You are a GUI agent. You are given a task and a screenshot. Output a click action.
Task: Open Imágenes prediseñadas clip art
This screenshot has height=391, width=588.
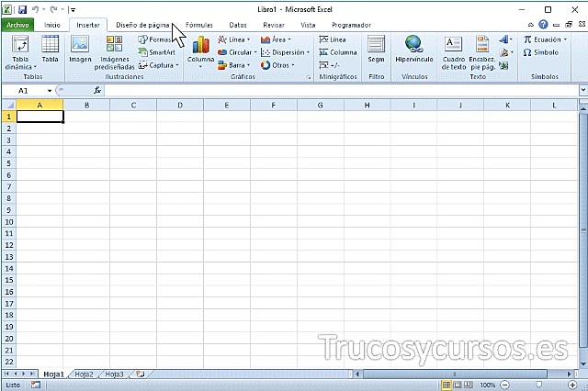click(x=114, y=52)
